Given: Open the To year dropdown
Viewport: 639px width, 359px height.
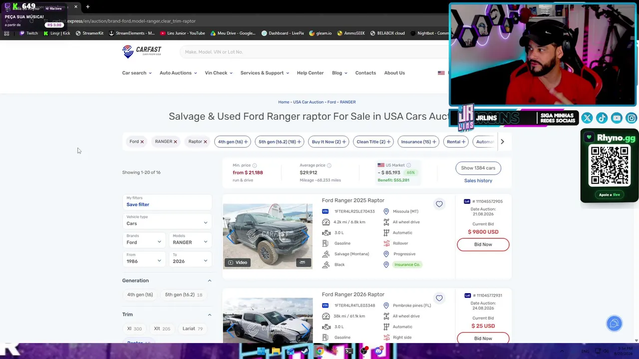Looking at the screenshot, I should [190, 258].
